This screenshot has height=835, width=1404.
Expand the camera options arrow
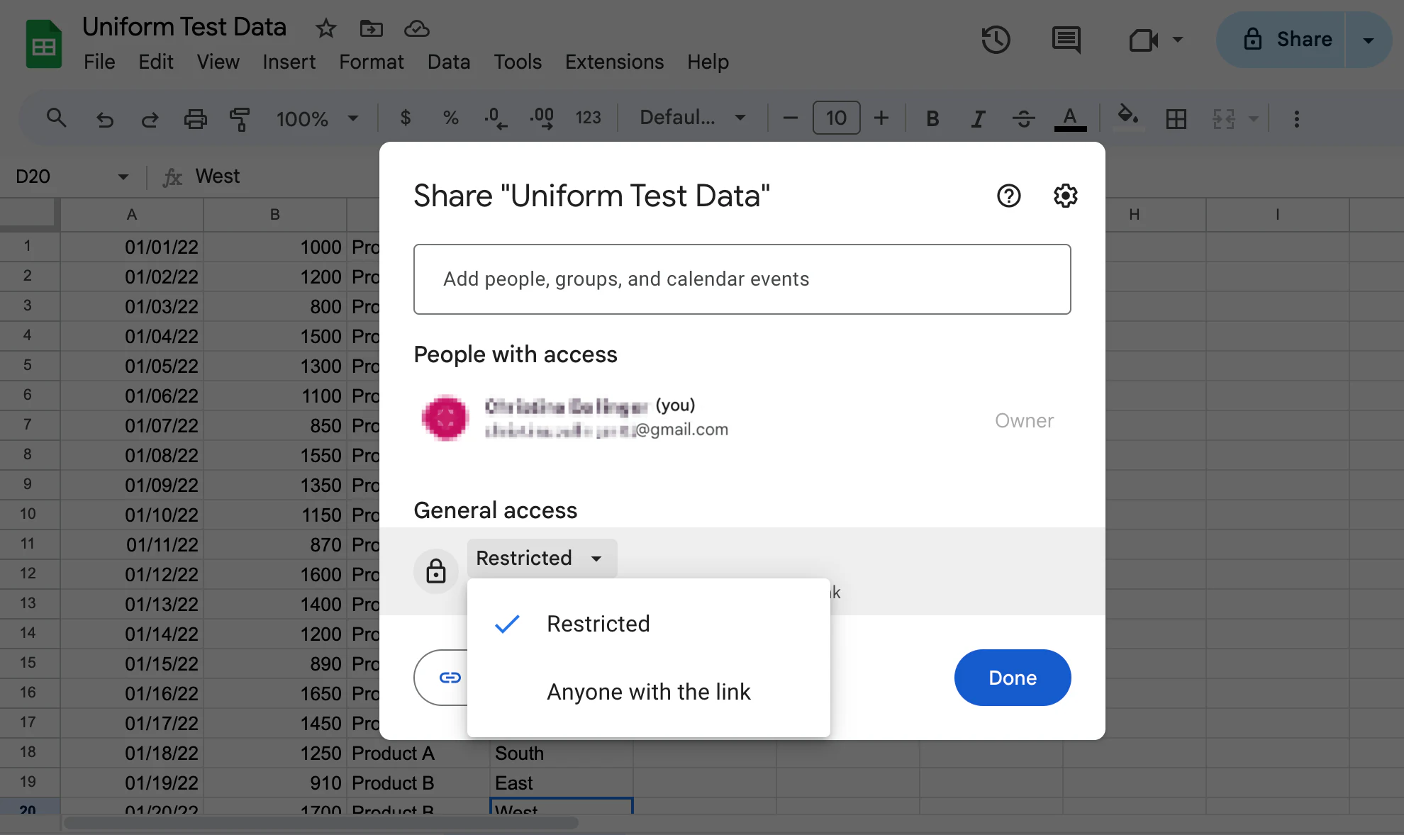pyautogui.click(x=1178, y=40)
